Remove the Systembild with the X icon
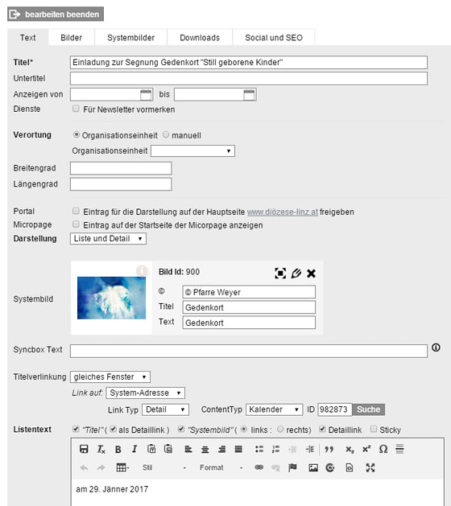 [311, 274]
